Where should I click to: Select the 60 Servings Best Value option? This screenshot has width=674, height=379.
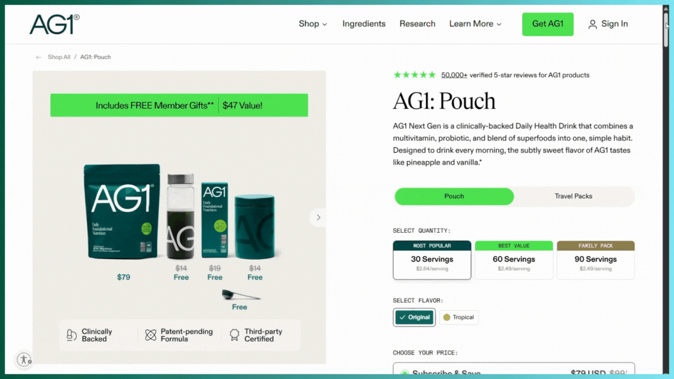514,260
